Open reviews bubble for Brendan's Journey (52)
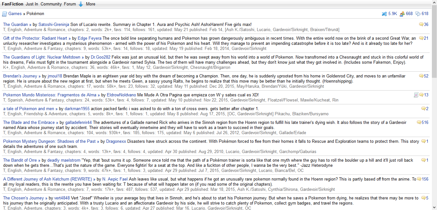 (x=421, y=76)
